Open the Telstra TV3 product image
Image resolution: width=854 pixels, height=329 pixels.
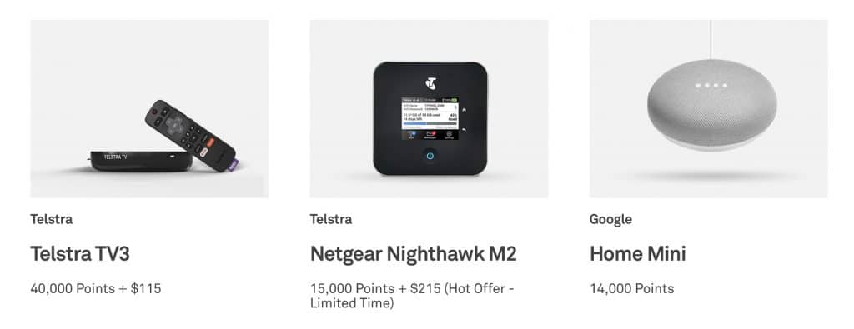[x=149, y=109]
